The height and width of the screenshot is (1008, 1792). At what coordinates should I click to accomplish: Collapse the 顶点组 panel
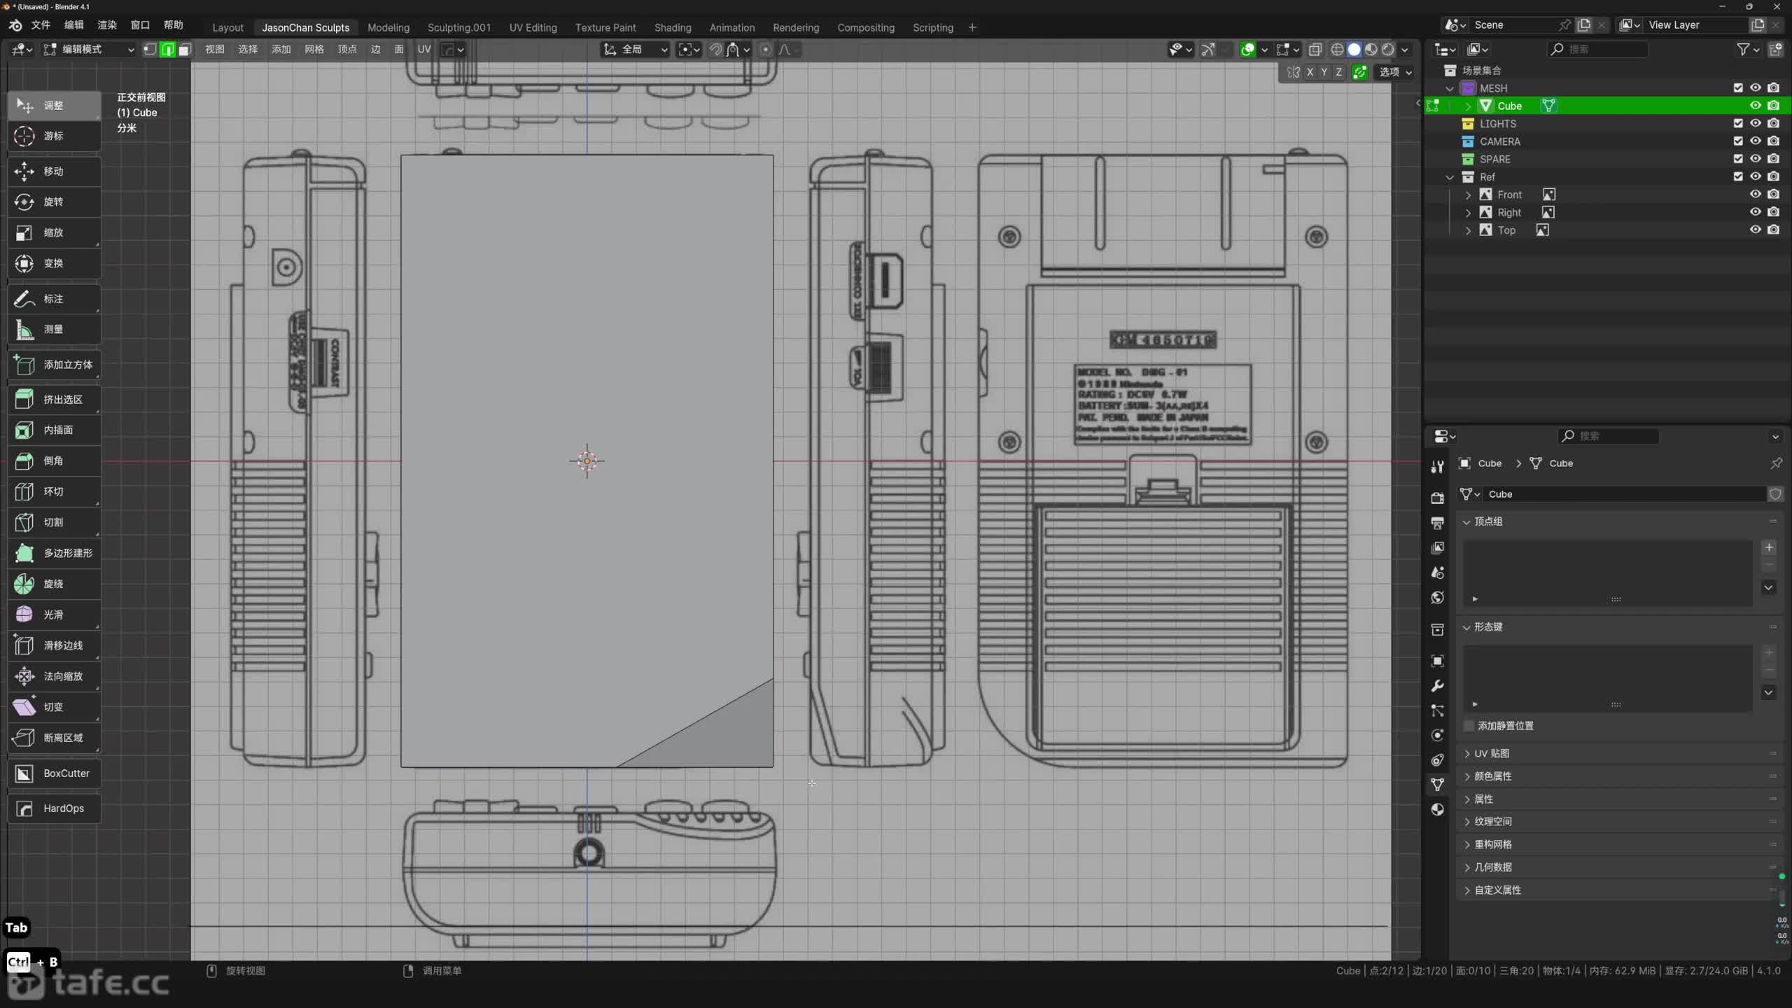[x=1466, y=521]
